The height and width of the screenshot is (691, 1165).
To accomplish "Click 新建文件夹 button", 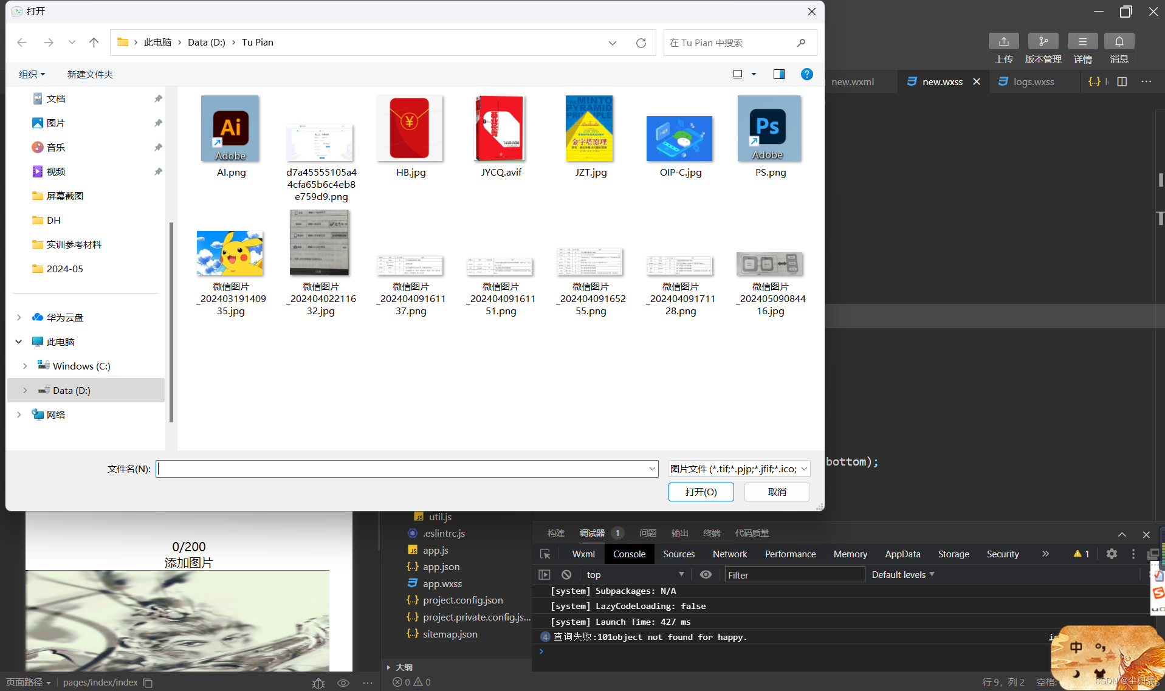I will (90, 74).
